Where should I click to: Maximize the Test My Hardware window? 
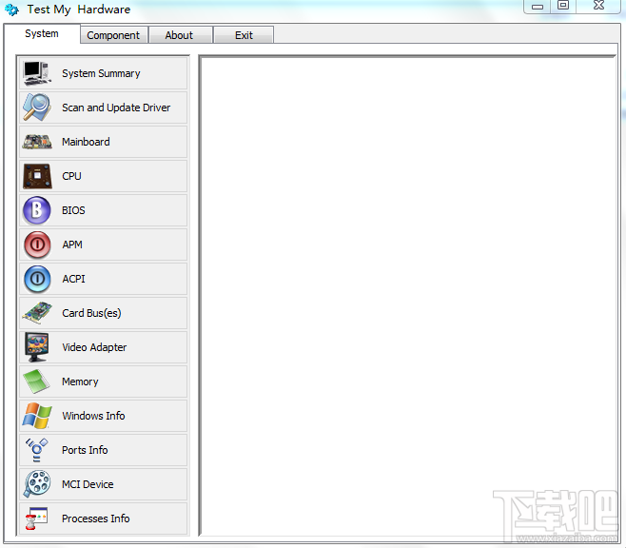point(563,5)
